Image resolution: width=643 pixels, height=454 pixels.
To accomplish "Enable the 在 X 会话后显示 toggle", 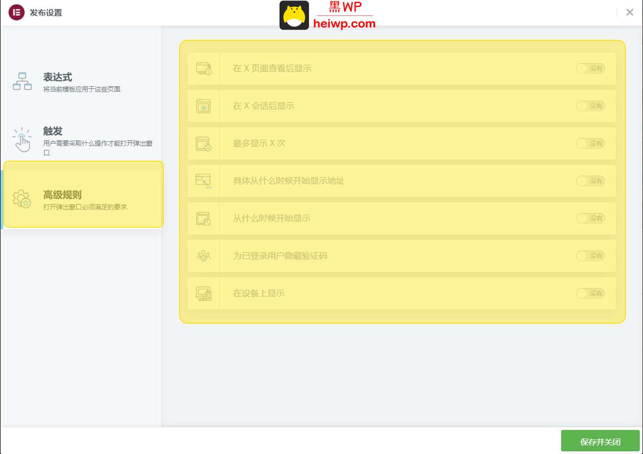I will pos(590,106).
